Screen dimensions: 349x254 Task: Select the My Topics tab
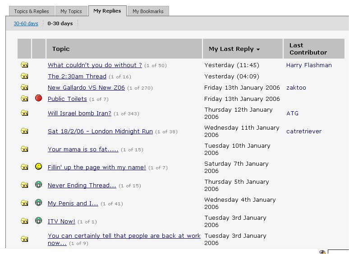(x=71, y=11)
